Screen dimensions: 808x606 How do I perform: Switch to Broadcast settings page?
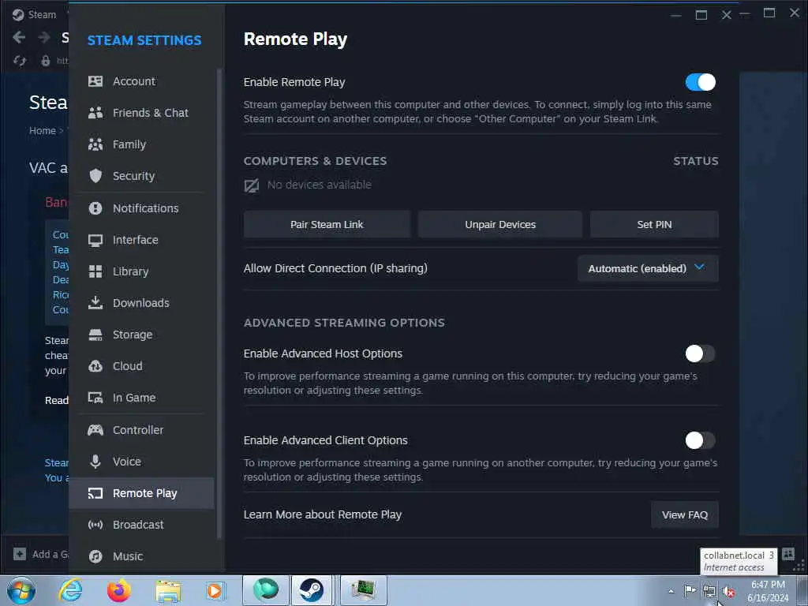[142, 525]
